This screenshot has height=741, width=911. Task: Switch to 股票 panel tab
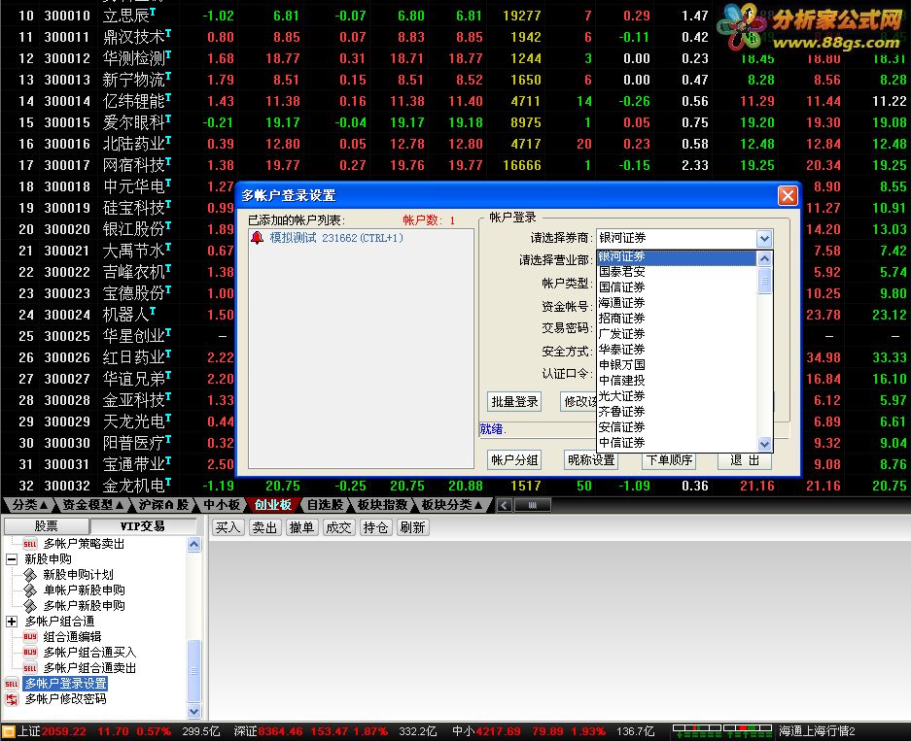[x=47, y=525]
